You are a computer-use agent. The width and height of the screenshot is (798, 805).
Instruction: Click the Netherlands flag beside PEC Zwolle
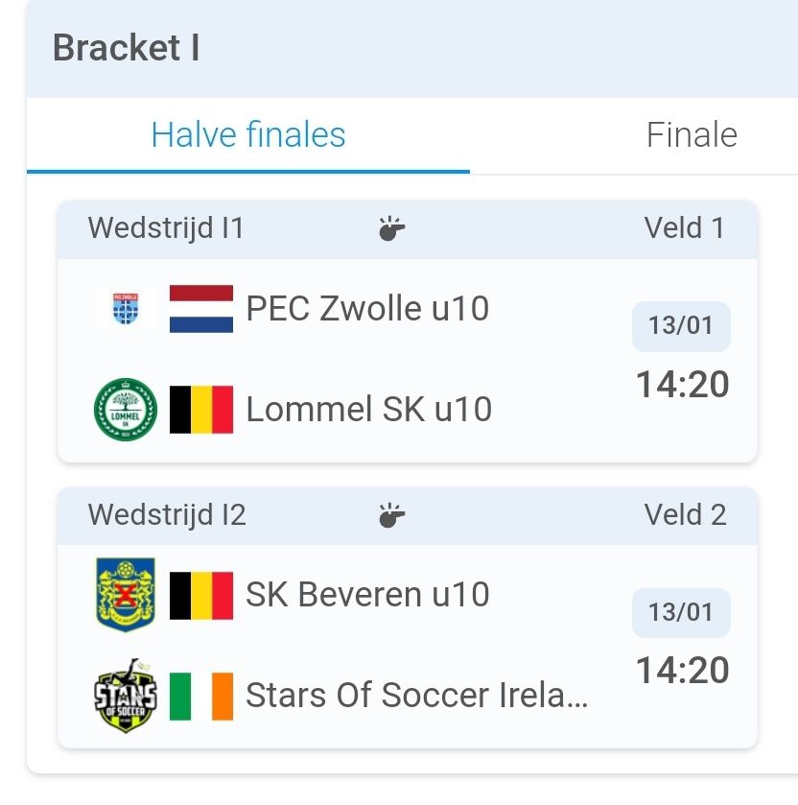point(201,309)
